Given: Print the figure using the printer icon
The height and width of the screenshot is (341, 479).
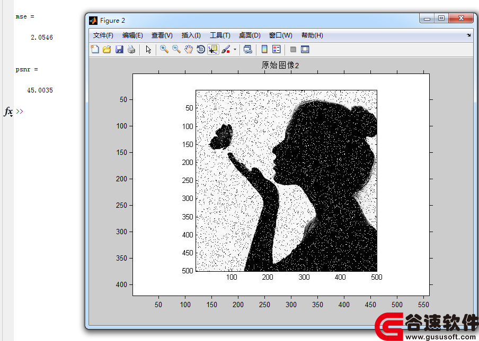Looking at the screenshot, I should (131, 49).
